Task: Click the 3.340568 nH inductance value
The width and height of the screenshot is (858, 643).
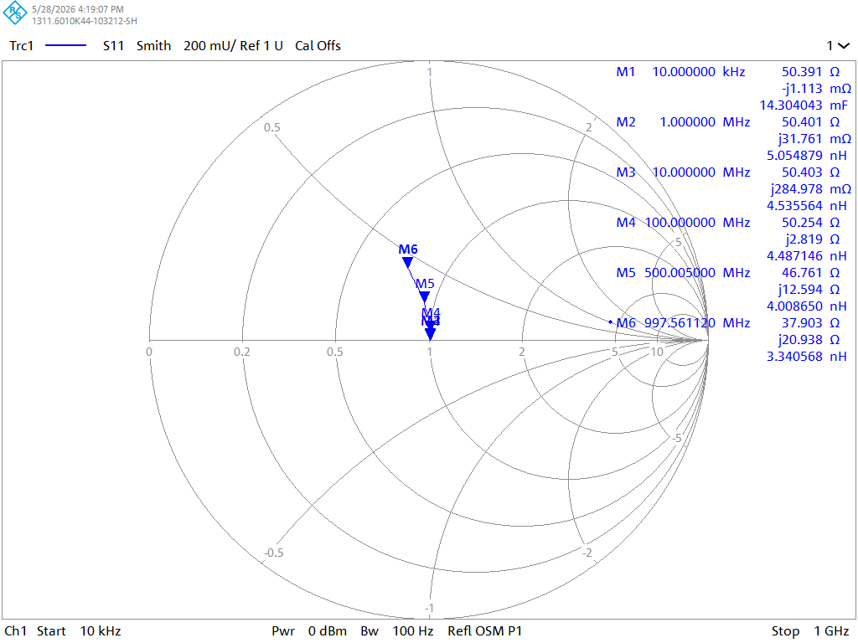Action: [x=807, y=357]
